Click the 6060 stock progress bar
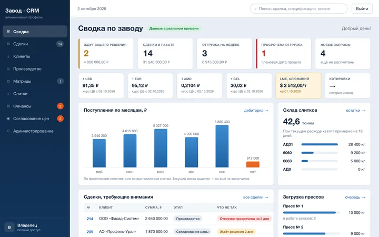 pos(320,153)
